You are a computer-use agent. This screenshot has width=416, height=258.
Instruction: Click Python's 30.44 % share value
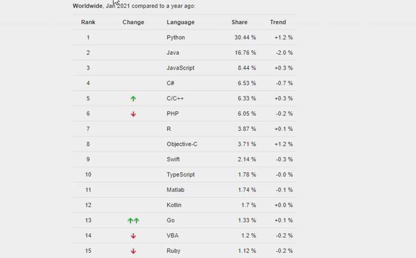[245, 37]
